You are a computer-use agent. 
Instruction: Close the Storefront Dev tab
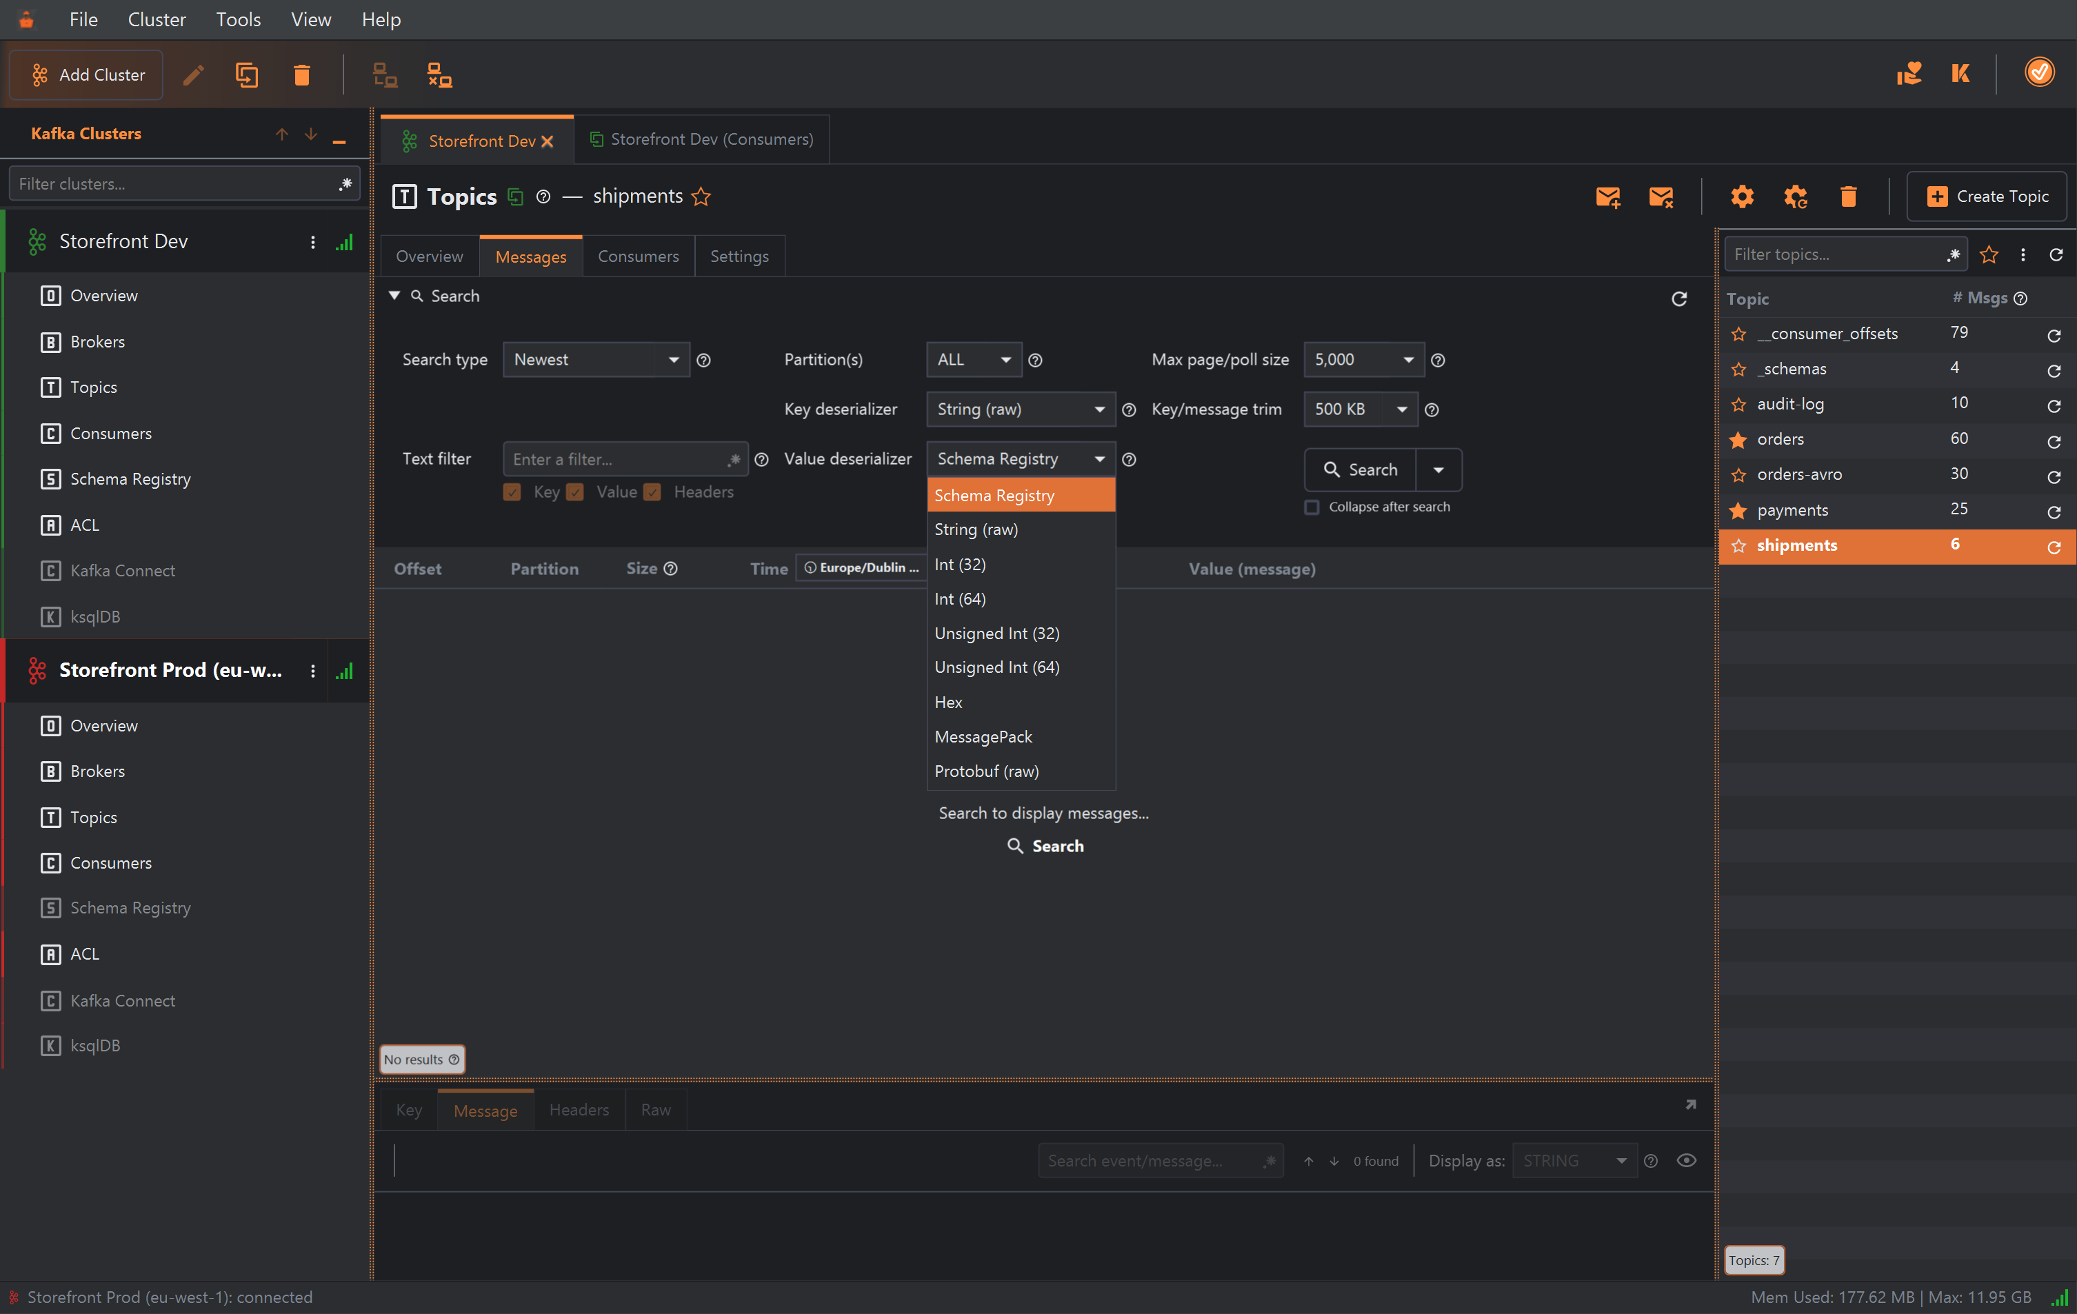[x=547, y=141]
